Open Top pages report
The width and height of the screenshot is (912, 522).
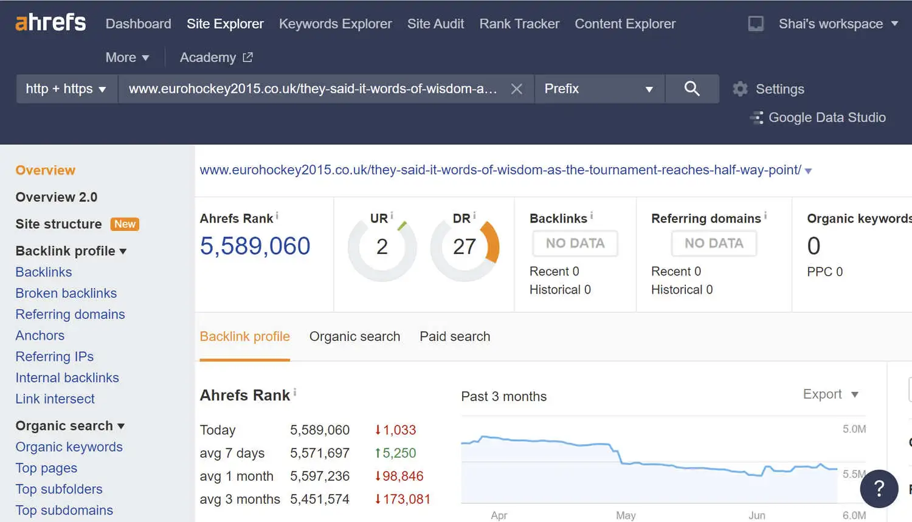46,468
